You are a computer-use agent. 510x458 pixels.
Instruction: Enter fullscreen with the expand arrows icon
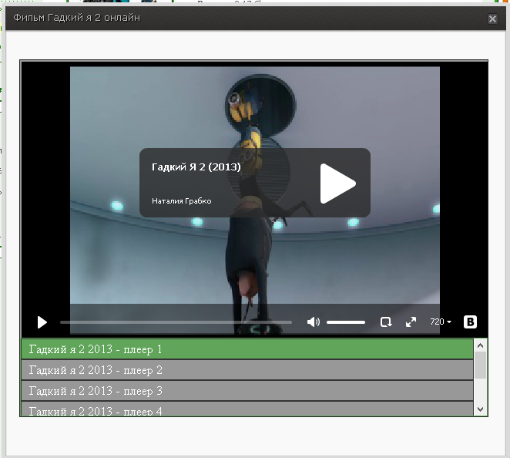411,322
